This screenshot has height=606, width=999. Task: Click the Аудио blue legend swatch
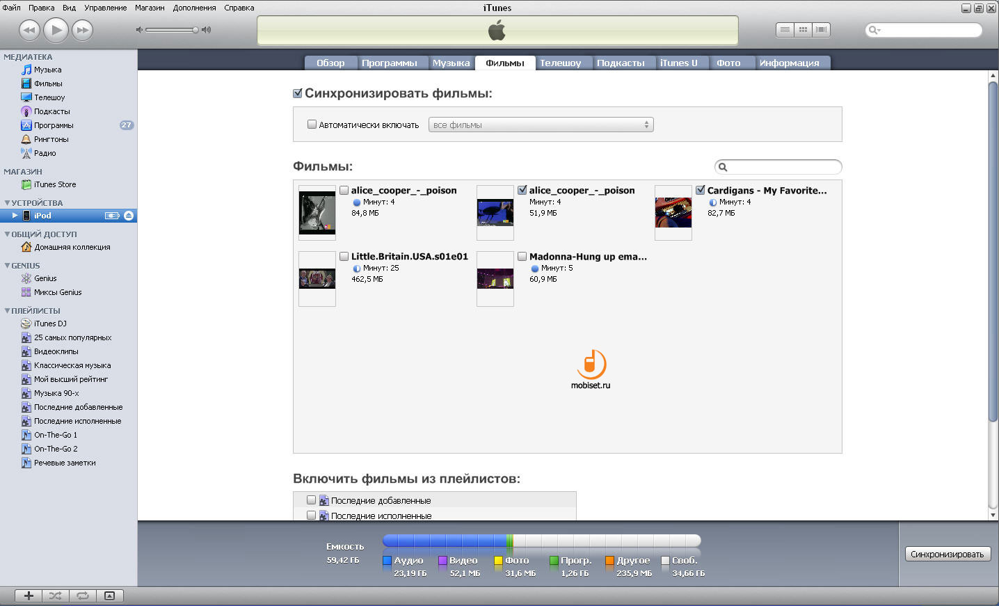[387, 560]
